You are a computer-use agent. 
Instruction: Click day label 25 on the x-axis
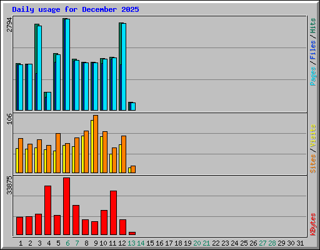pos(244,243)
